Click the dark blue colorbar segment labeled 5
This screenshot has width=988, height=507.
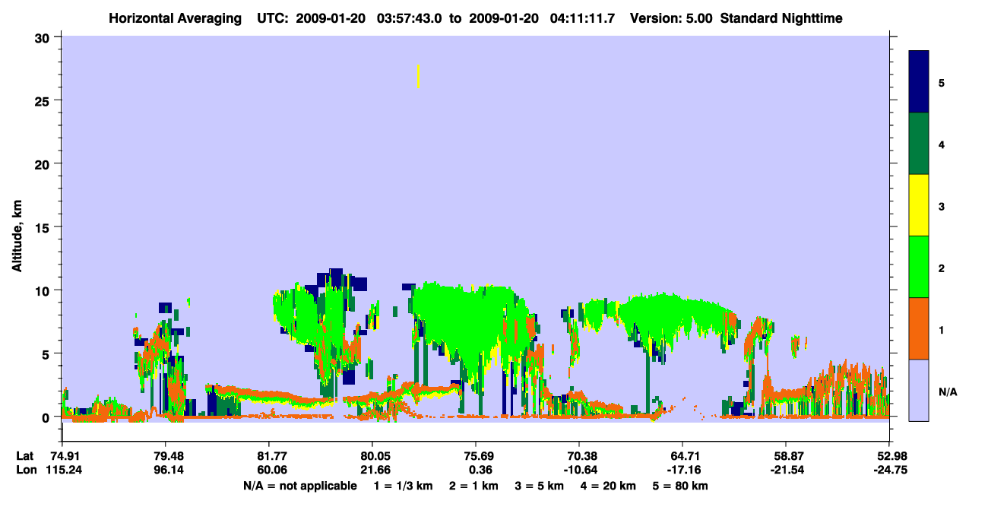(919, 82)
